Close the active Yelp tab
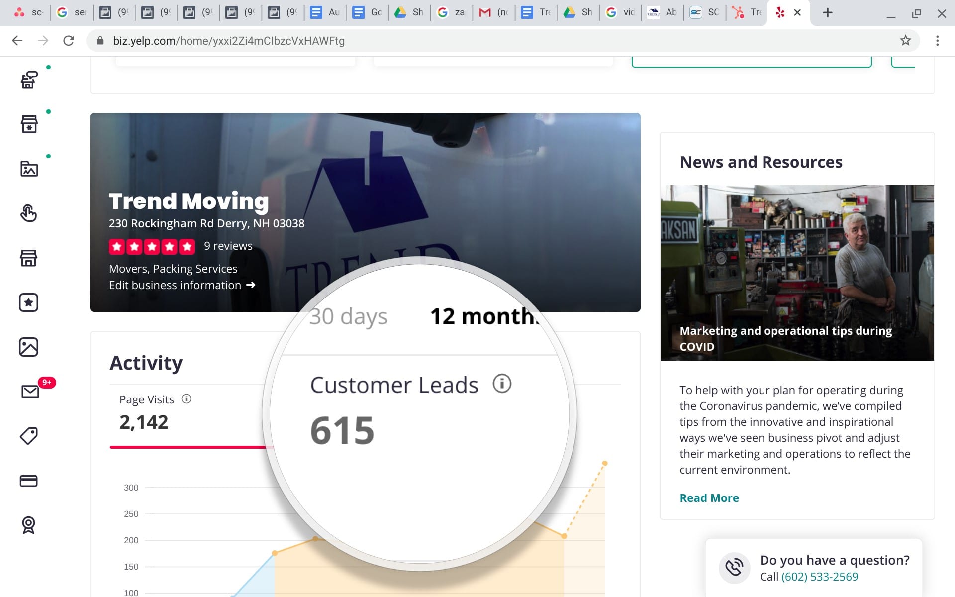Image resolution: width=955 pixels, height=597 pixels. click(797, 13)
